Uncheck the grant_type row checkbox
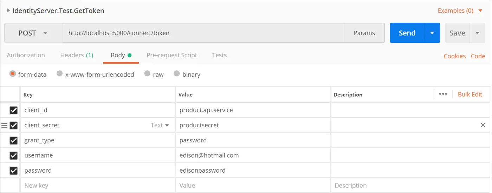The width and height of the screenshot is (492, 193). click(x=13, y=140)
